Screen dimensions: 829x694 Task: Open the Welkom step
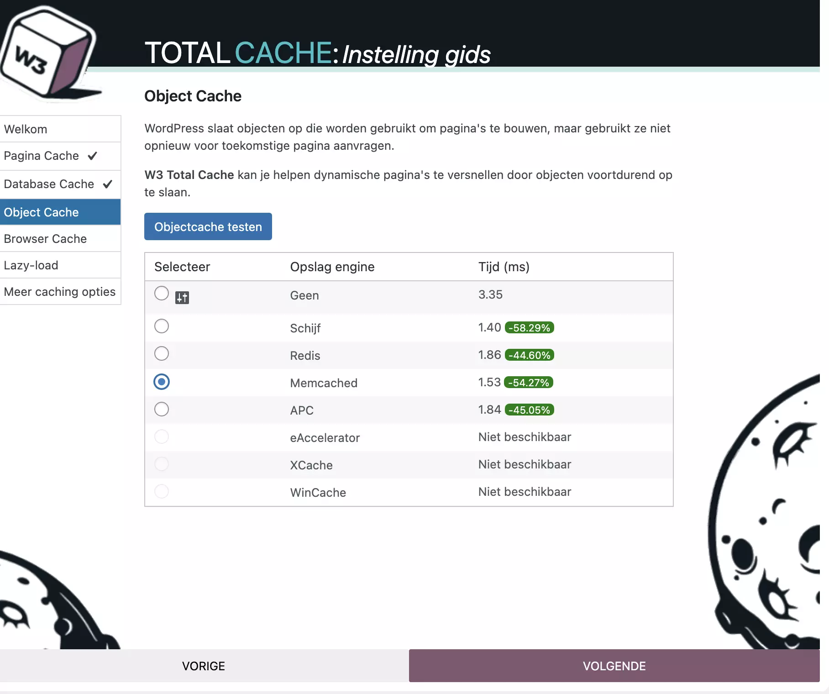[60, 129]
